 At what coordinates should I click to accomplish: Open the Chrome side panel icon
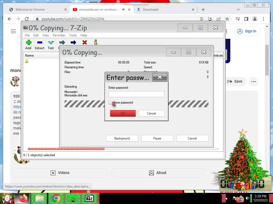tap(246, 19)
